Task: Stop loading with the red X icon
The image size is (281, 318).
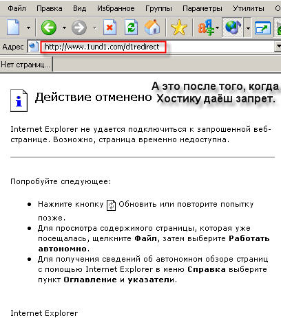Action: (x=110, y=27)
